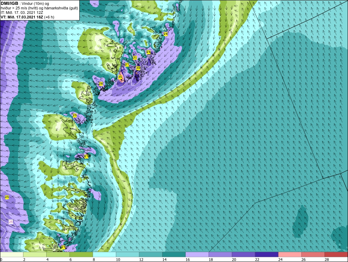Select the 10–12 m/s light teal swatch

[x=127, y=254]
